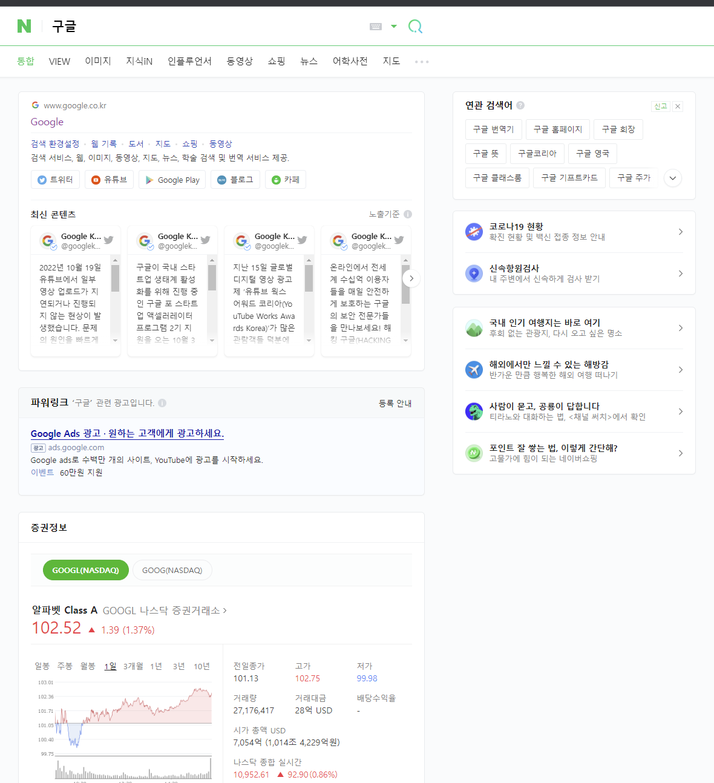Switch to the 동영상 tab

click(240, 61)
